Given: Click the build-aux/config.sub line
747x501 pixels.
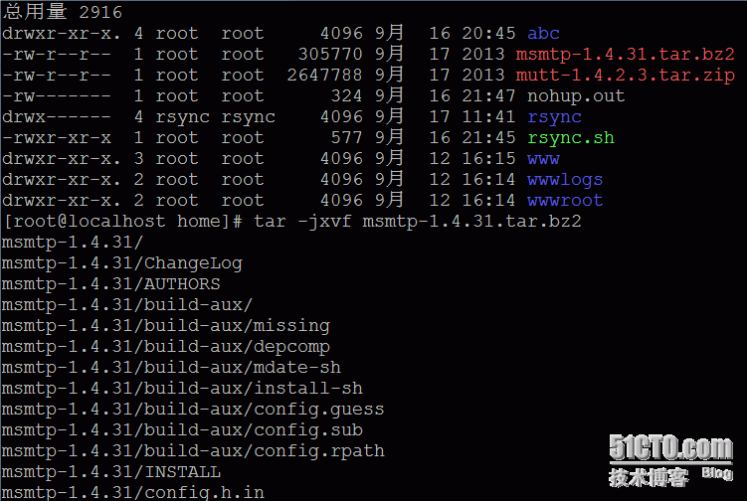Looking at the screenshot, I should (x=182, y=430).
